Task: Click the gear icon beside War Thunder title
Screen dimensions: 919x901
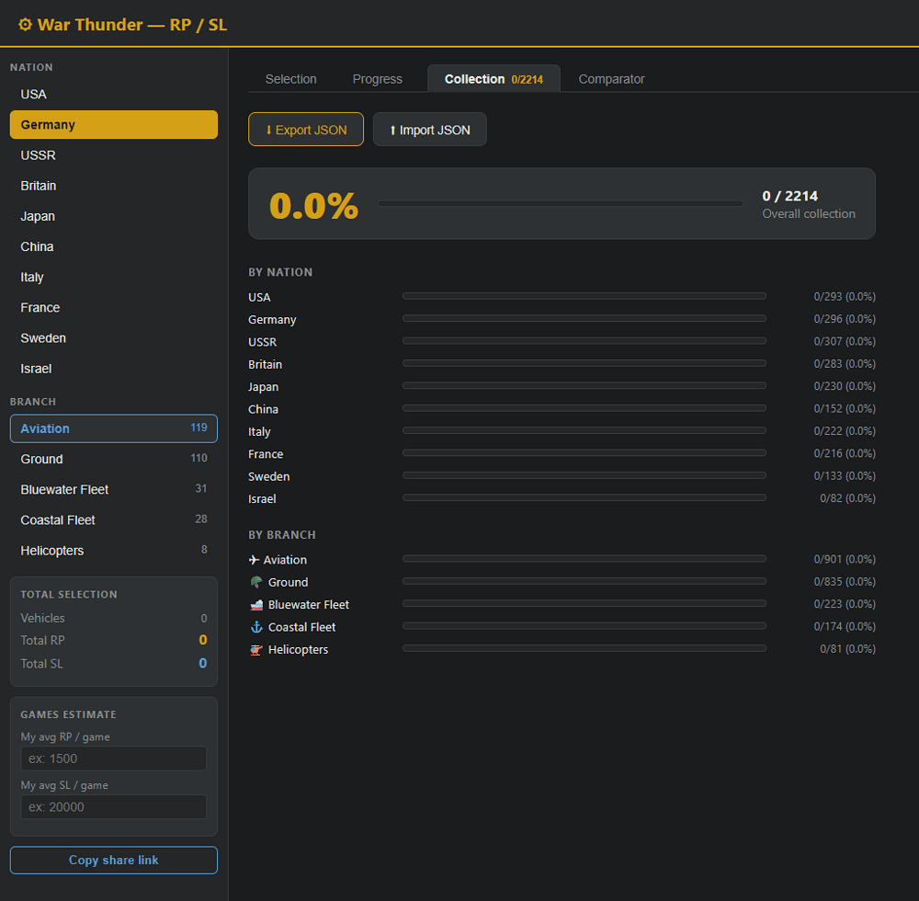Action: tap(25, 25)
